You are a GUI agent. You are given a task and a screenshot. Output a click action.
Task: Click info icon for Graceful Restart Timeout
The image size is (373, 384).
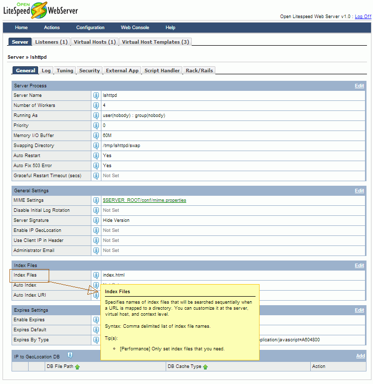click(96, 176)
